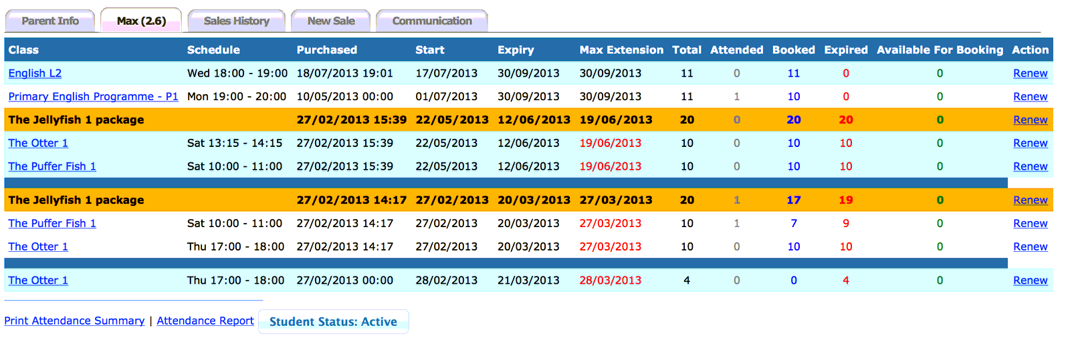Viewport: 1070px width, 342px height.
Task: Click the Purchased column header
Action: coord(327,50)
